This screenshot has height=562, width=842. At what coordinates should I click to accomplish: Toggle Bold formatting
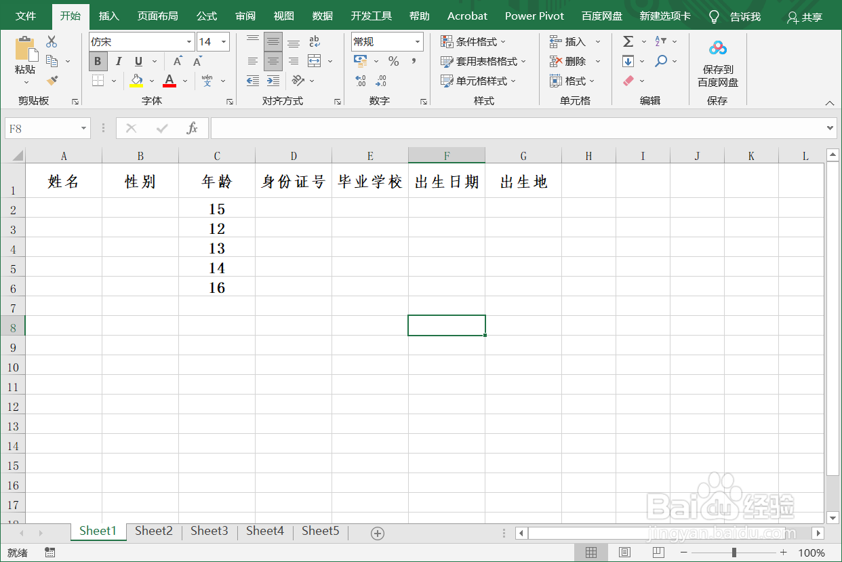pos(98,61)
